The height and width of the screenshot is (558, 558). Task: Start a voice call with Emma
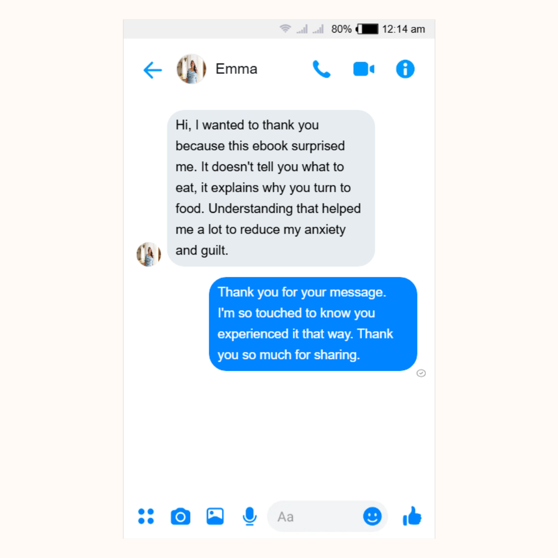pos(321,69)
